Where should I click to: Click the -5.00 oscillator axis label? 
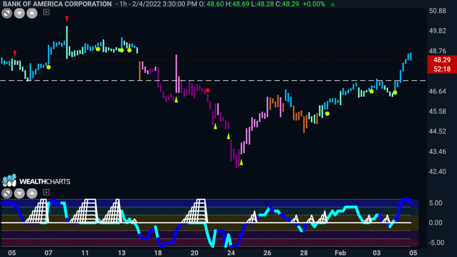click(436, 243)
